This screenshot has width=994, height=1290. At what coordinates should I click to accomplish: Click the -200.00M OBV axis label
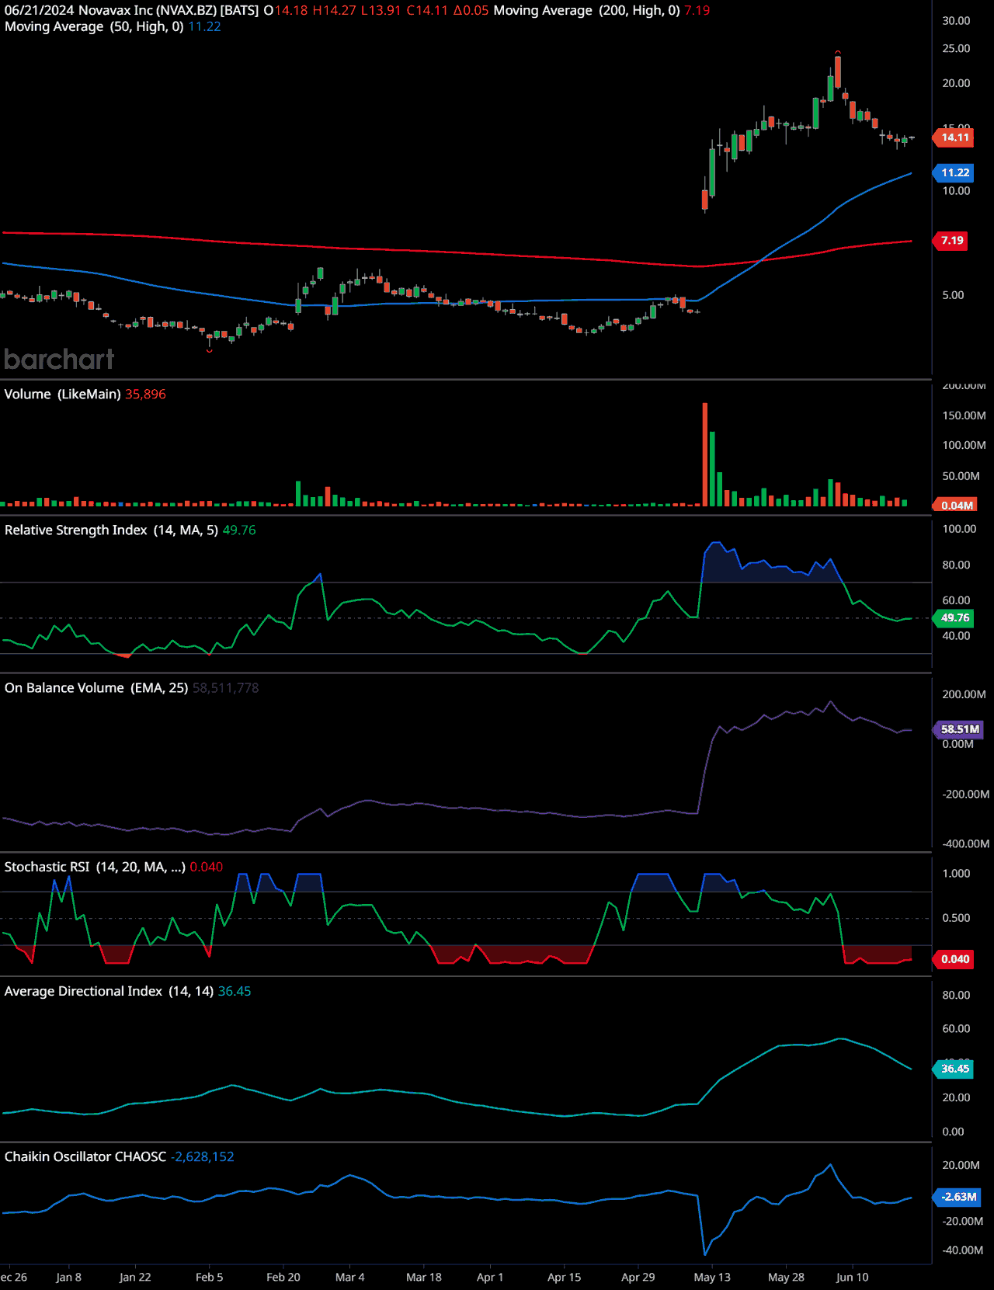(965, 794)
